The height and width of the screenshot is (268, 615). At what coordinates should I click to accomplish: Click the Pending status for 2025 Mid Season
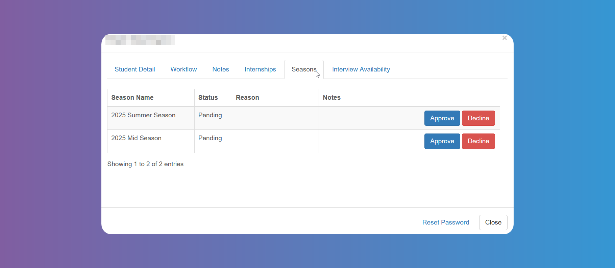coord(210,138)
